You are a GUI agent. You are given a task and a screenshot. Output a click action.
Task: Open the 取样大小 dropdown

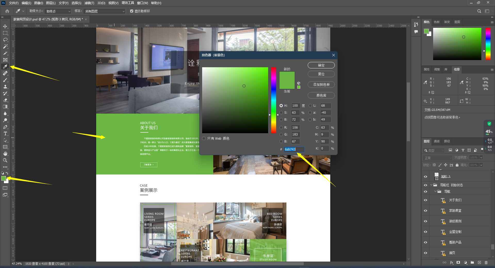coord(58,11)
